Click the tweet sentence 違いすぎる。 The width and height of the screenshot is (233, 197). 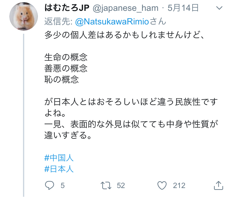click(x=68, y=135)
